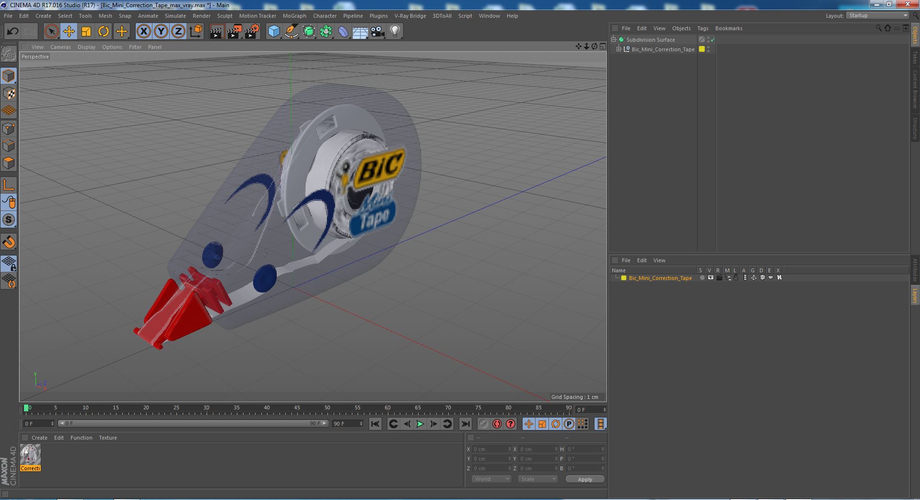Image resolution: width=920 pixels, height=500 pixels.
Task: Open the Simulate menu
Action: (x=175, y=16)
